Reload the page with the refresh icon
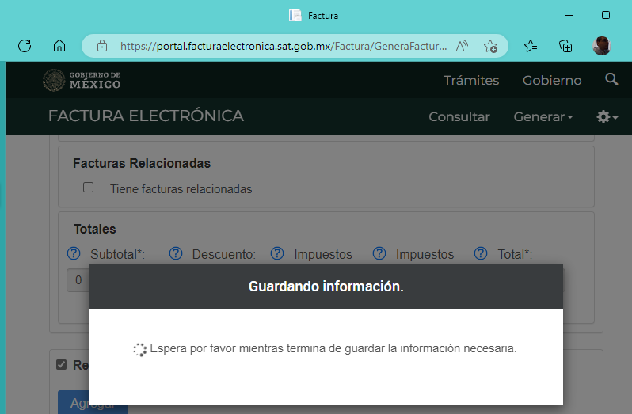The height and width of the screenshot is (414, 632). [25, 46]
